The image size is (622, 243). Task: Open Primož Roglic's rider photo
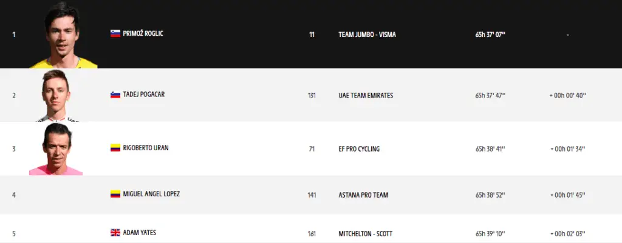(63, 35)
